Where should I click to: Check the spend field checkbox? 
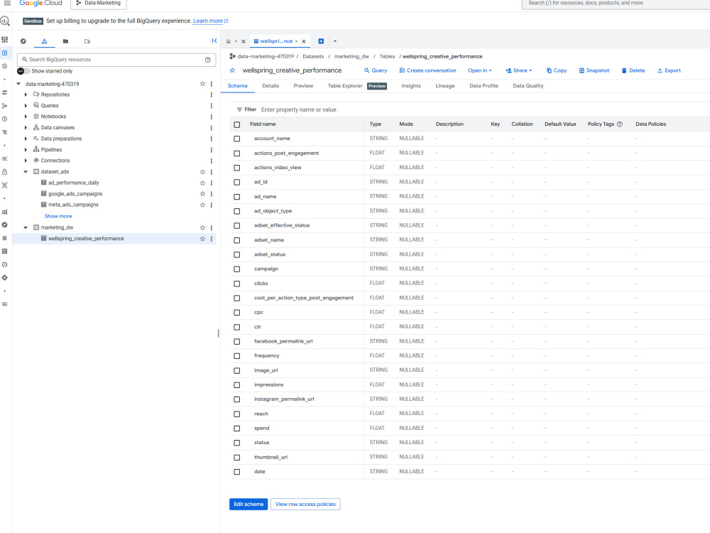(237, 429)
